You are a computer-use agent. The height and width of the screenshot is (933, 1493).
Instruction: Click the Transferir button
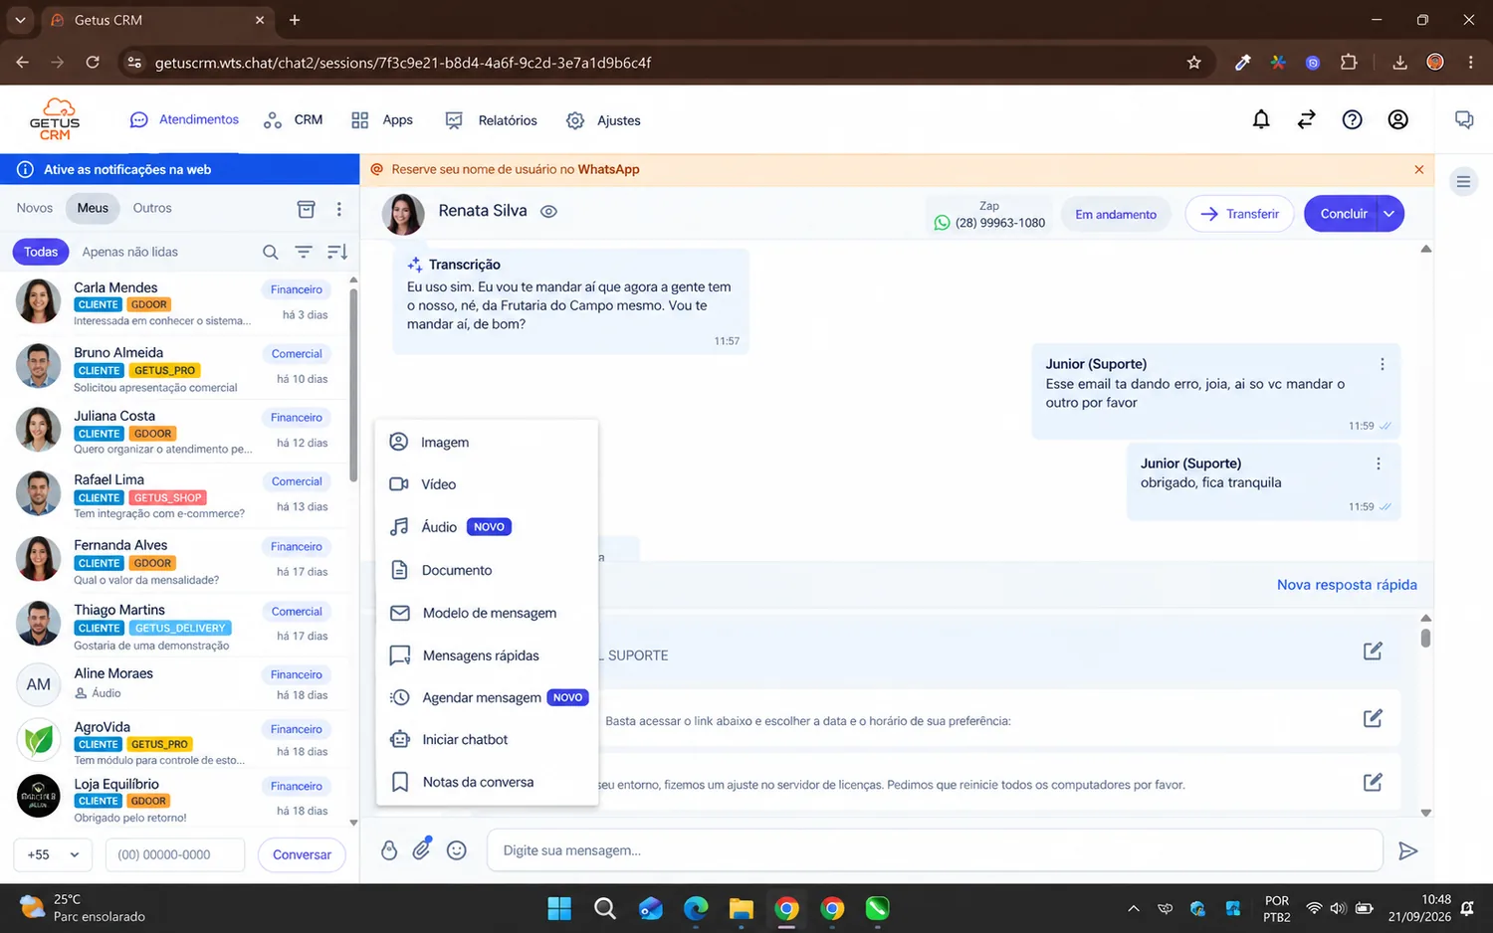pos(1239,214)
